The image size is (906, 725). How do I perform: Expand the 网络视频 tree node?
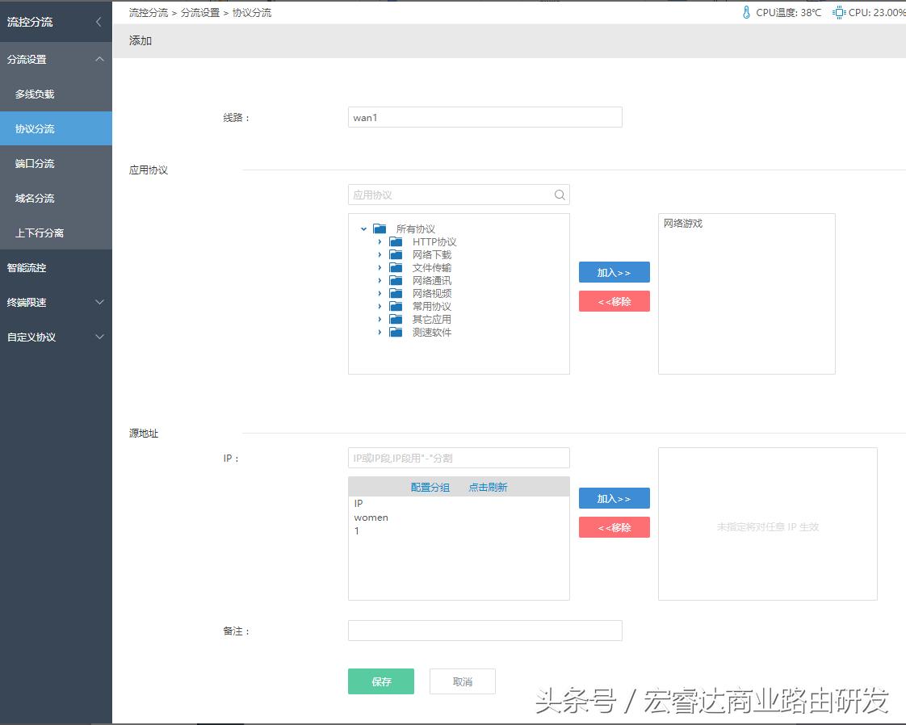[380, 293]
